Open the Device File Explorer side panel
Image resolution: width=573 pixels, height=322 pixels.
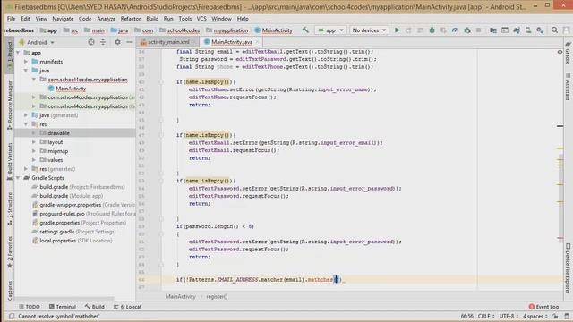click(x=568, y=267)
